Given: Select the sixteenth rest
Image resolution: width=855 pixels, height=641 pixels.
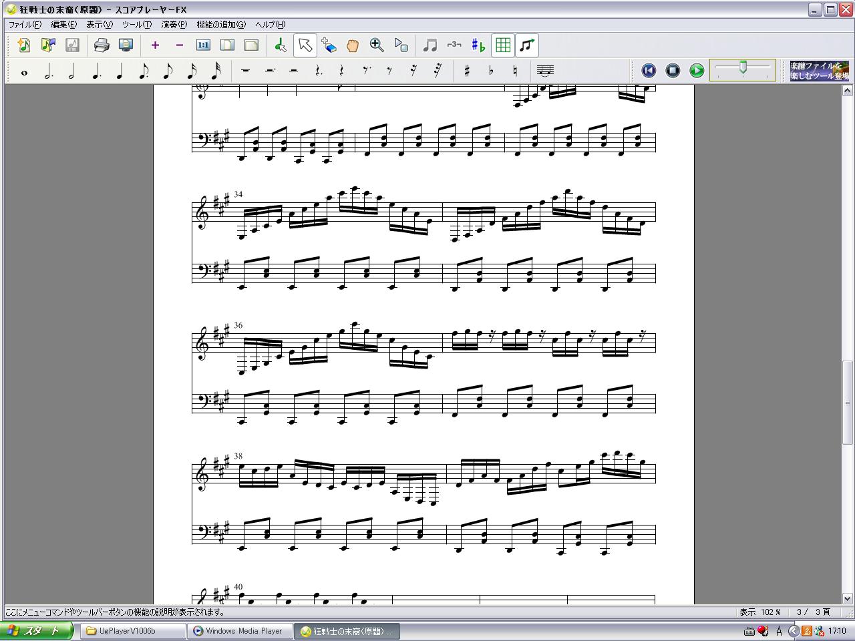Looking at the screenshot, I should click(x=413, y=71).
